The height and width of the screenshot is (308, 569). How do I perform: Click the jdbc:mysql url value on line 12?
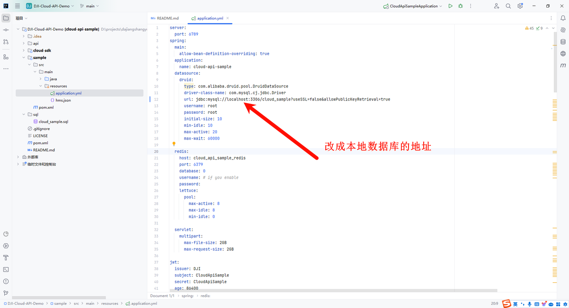pyautogui.click(x=293, y=99)
